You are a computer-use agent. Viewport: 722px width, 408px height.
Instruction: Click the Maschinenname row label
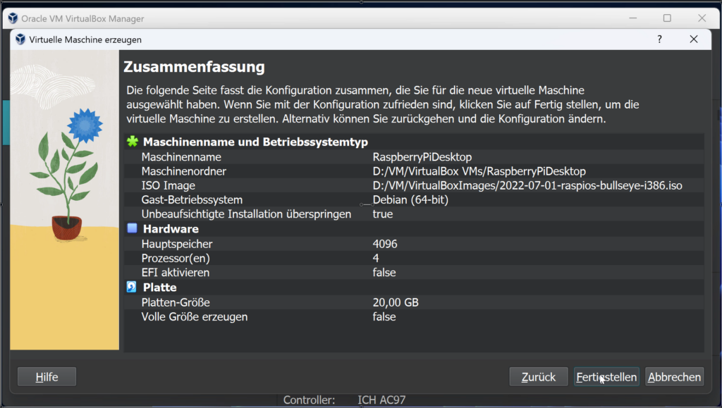pos(181,157)
